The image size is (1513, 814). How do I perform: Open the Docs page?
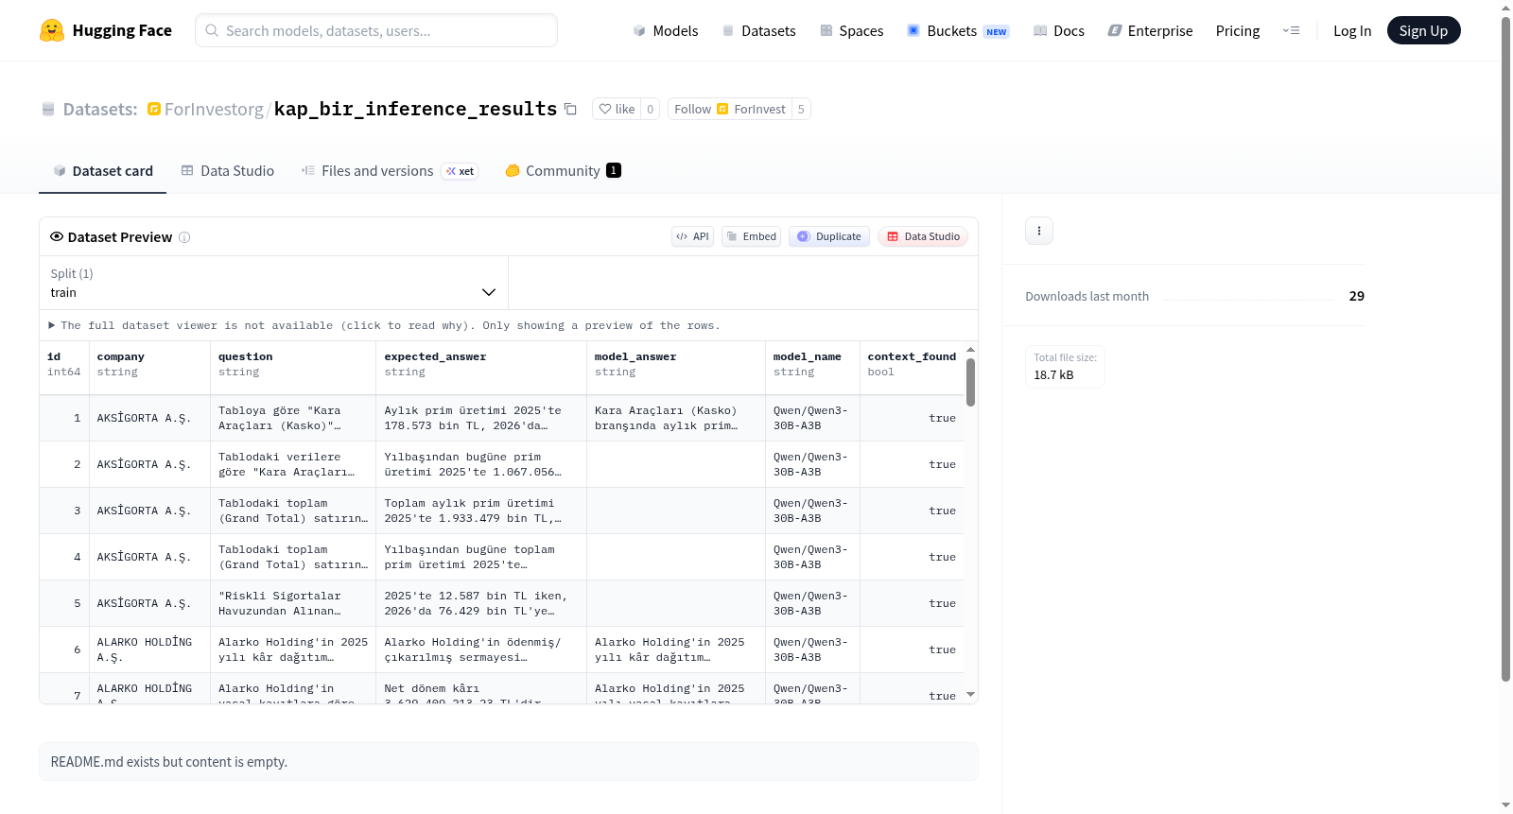pos(1058,30)
